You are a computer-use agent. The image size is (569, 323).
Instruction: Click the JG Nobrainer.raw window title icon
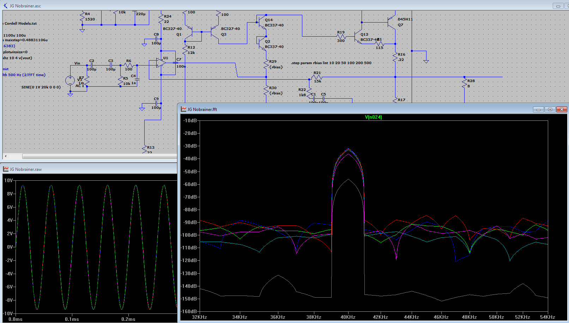tap(6, 169)
